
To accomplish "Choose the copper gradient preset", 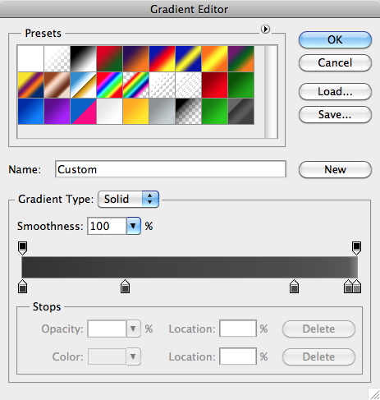I will tap(57, 85).
